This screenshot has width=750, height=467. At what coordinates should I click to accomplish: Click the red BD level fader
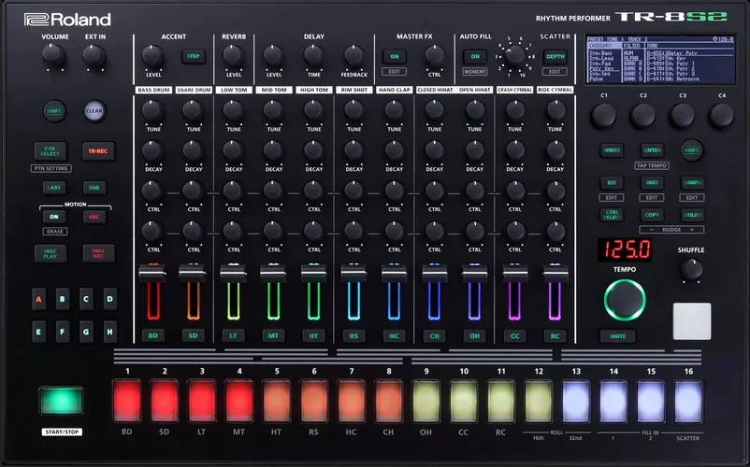[x=152, y=273]
